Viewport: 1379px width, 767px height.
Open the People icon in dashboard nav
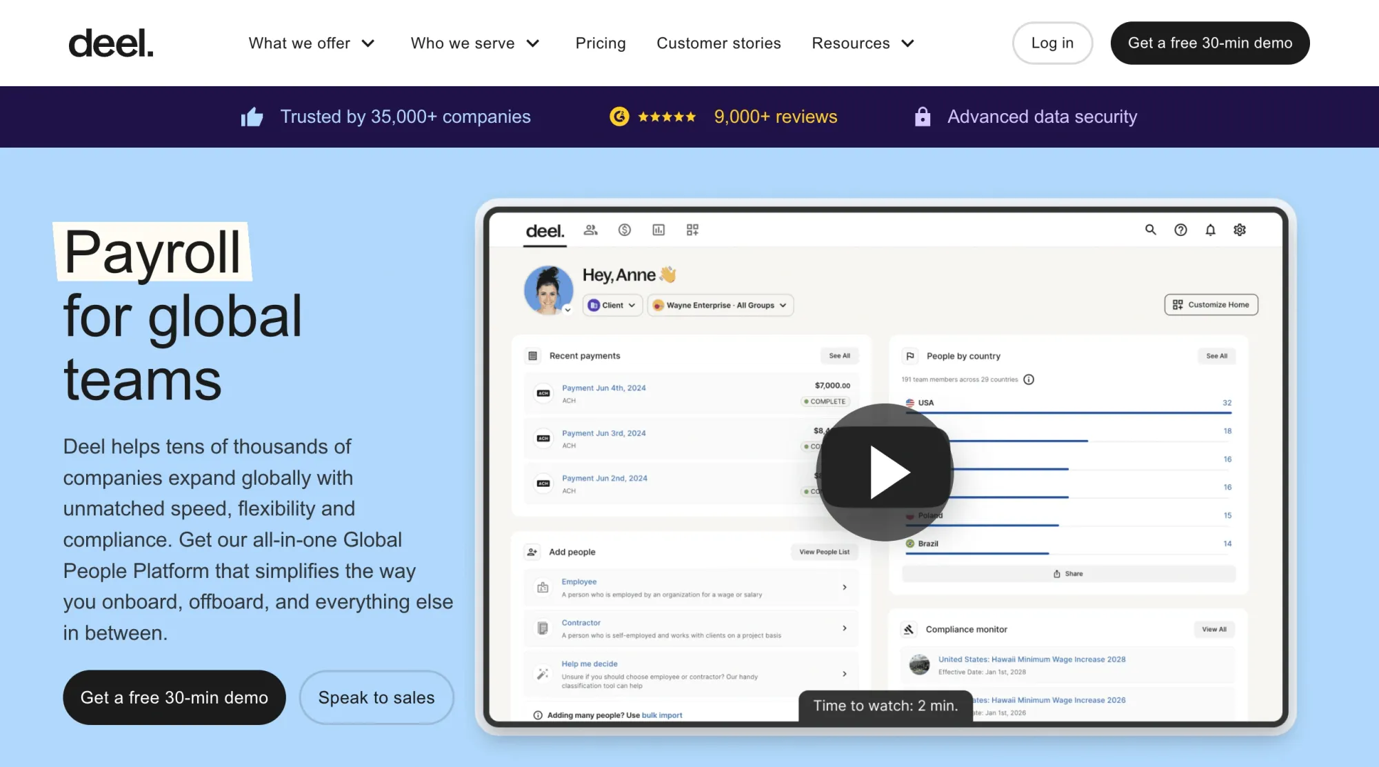(590, 230)
